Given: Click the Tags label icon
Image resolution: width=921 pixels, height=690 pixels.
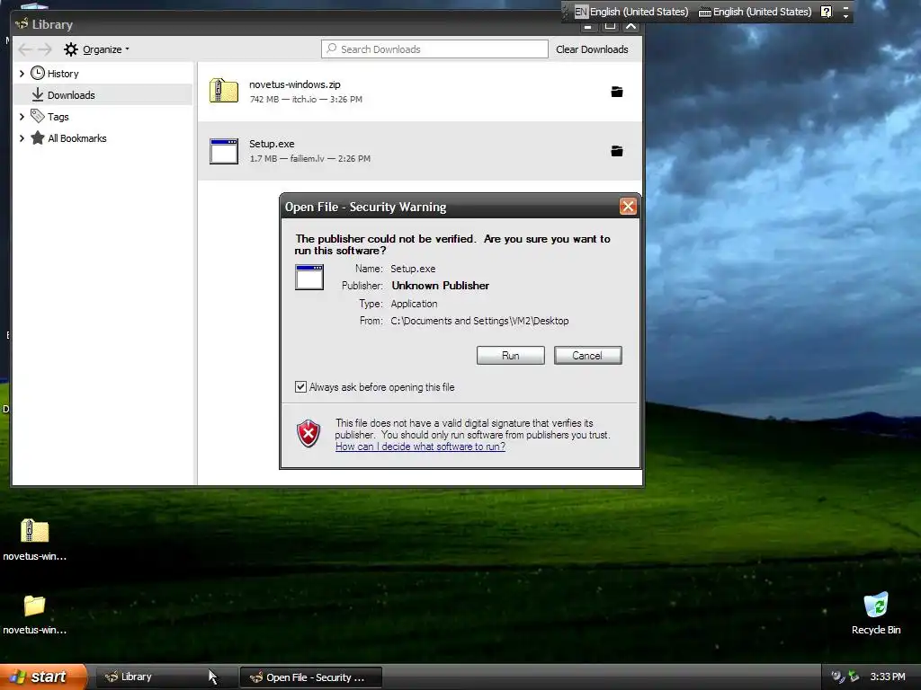Looking at the screenshot, I should (38, 116).
